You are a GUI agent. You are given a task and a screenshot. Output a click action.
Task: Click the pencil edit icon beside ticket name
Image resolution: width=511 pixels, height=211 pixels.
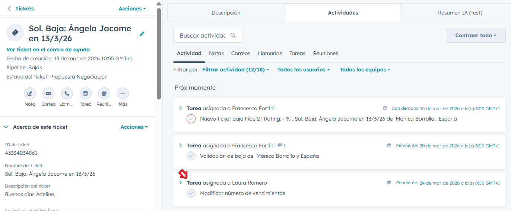(142, 34)
